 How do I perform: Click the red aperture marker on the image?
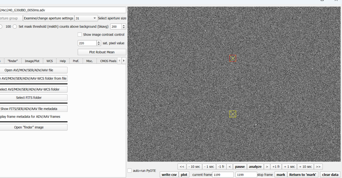pyautogui.click(x=233, y=58)
